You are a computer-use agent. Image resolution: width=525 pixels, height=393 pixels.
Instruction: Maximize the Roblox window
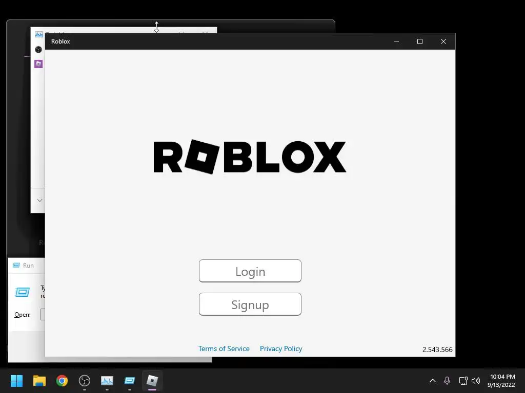pyautogui.click(x=420, y=41)
